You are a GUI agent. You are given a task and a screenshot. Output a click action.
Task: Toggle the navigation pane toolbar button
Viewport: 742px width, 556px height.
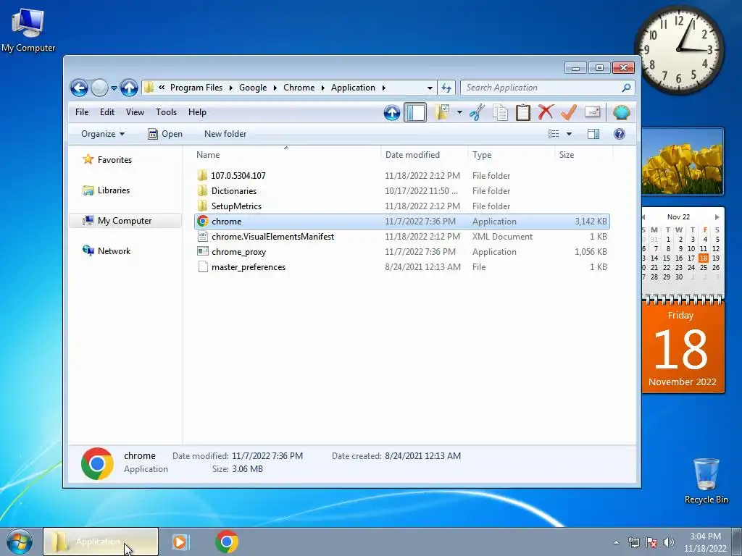pyautogui.click(x=415, y=112)
